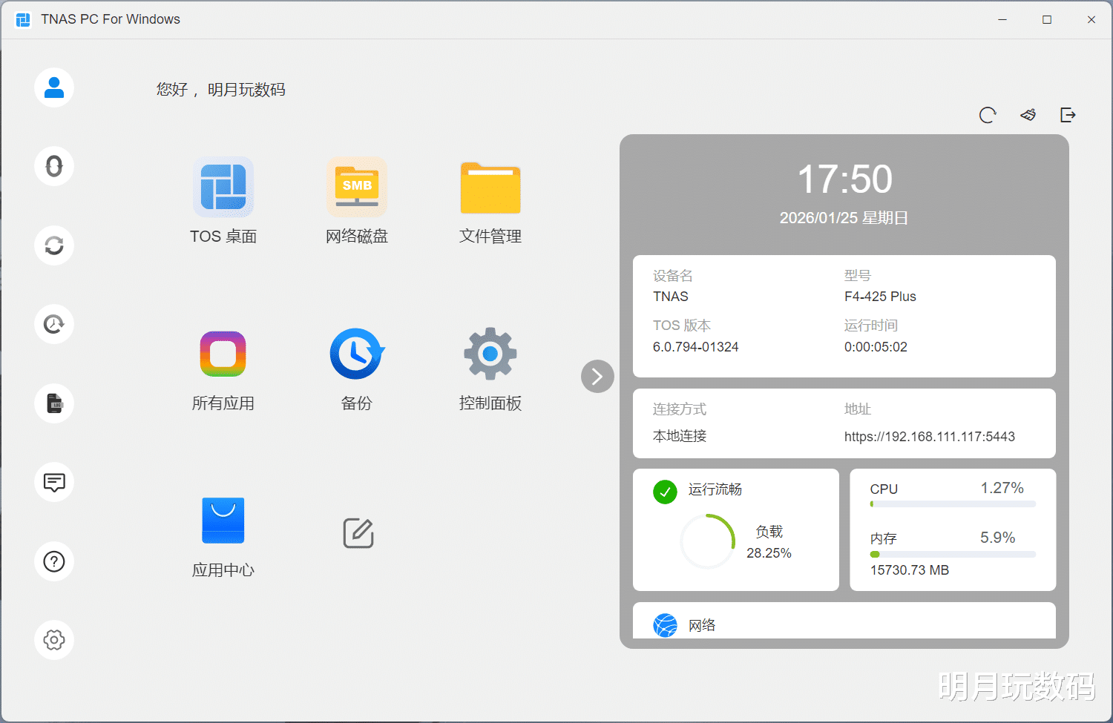Click the memory size 15730.73 MB
The width and height of the screenshot is (1113, 723).
point(910,570)
